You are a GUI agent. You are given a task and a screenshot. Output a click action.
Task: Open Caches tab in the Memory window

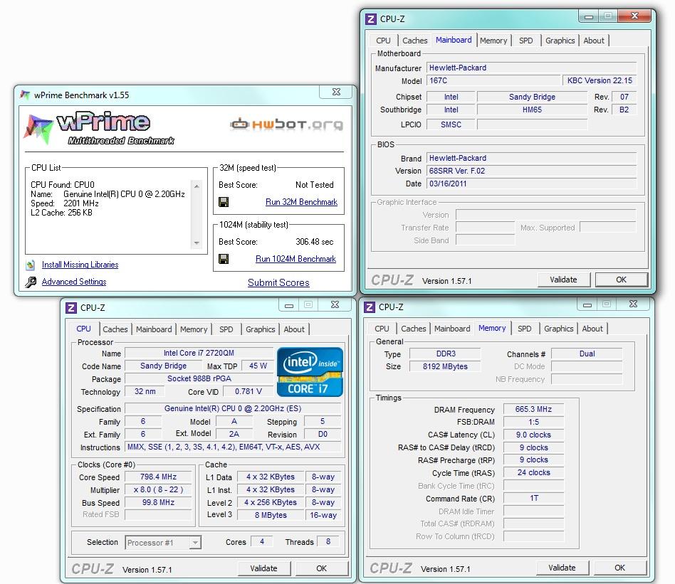point(413,329)
